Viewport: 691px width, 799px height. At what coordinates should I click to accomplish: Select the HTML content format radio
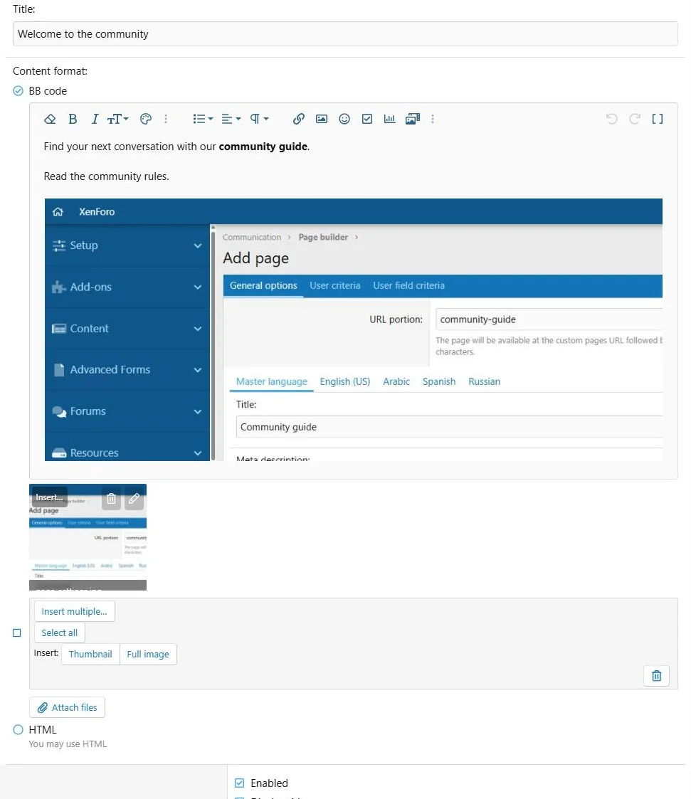(19, 730)
